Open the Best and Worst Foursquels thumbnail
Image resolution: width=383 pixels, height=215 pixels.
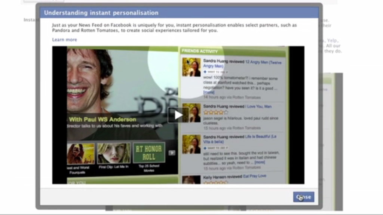click(x=81, y=153)
